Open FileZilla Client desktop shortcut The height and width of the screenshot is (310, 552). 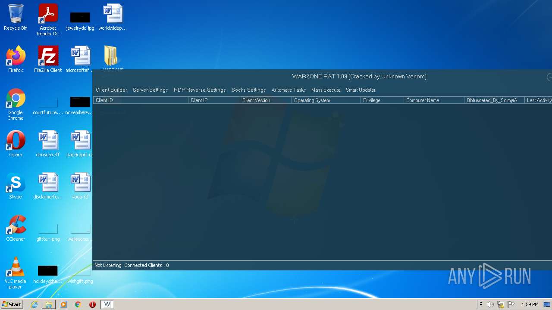tap(48, 59)
